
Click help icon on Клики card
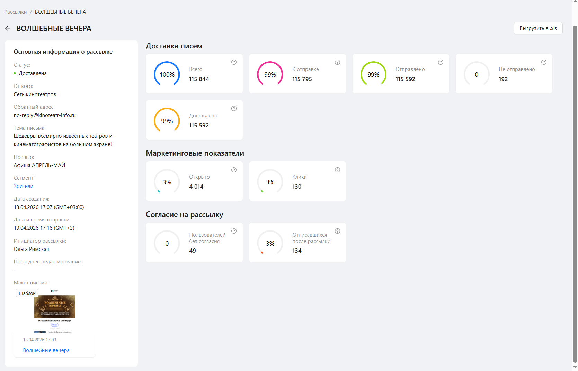click(x=337, y=170)
